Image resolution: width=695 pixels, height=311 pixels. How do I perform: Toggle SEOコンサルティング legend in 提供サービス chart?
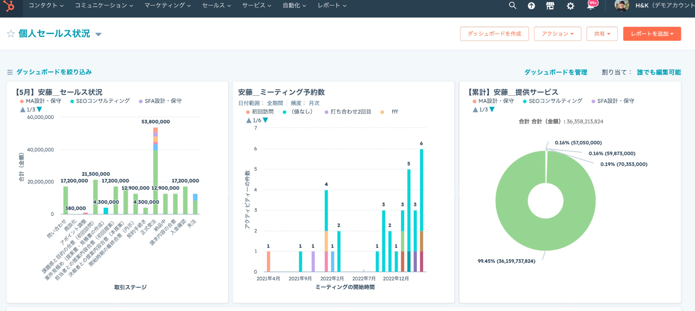coord(553,101)
